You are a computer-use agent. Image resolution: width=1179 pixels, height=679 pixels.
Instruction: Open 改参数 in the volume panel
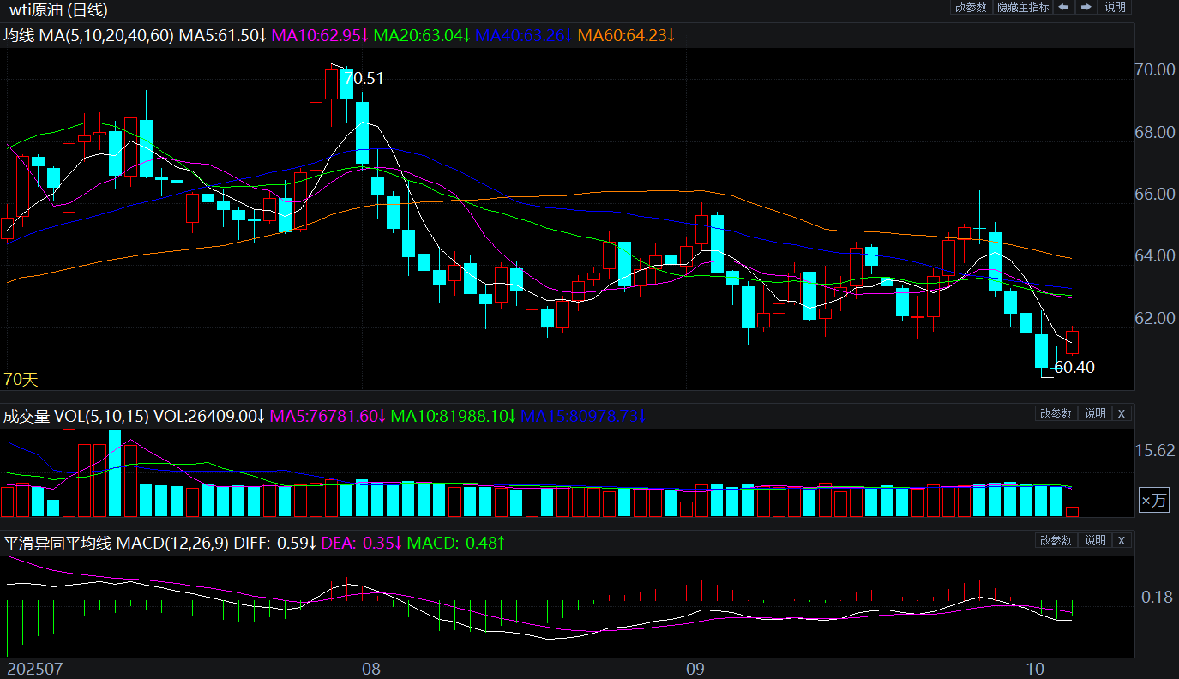tap(1056, 413)
